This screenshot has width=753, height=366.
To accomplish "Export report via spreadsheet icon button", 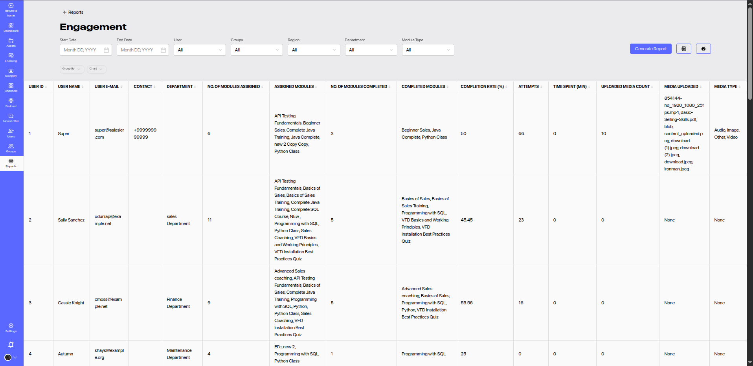I will point(683,49).
